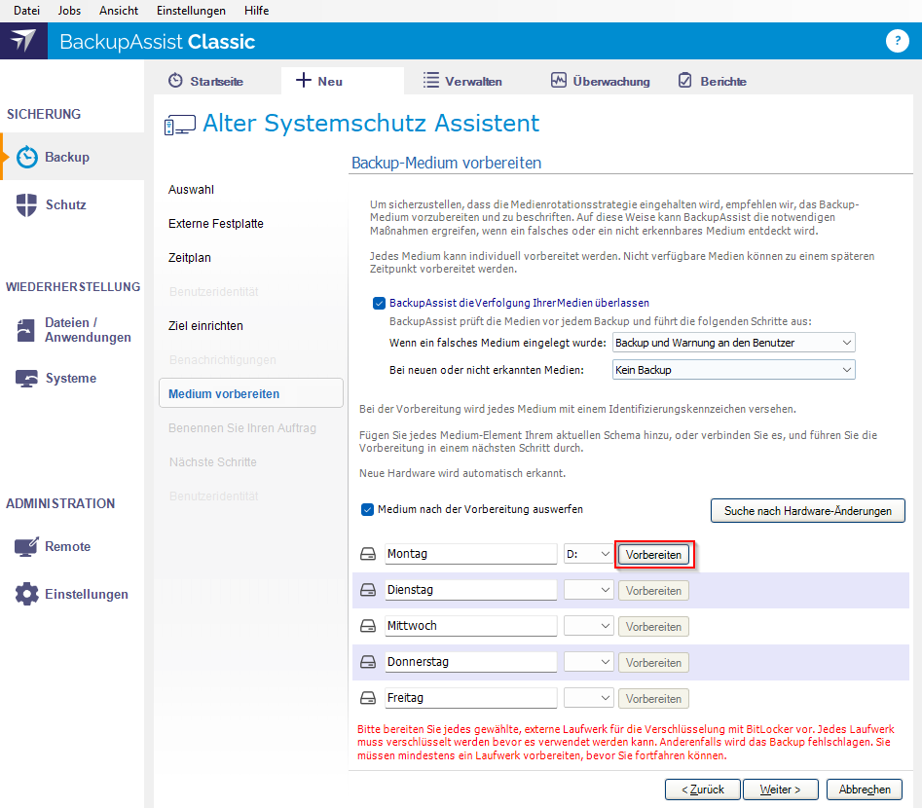Open help via the question mark icon
Screen dimensions: 922x808
tap(897, 41)
